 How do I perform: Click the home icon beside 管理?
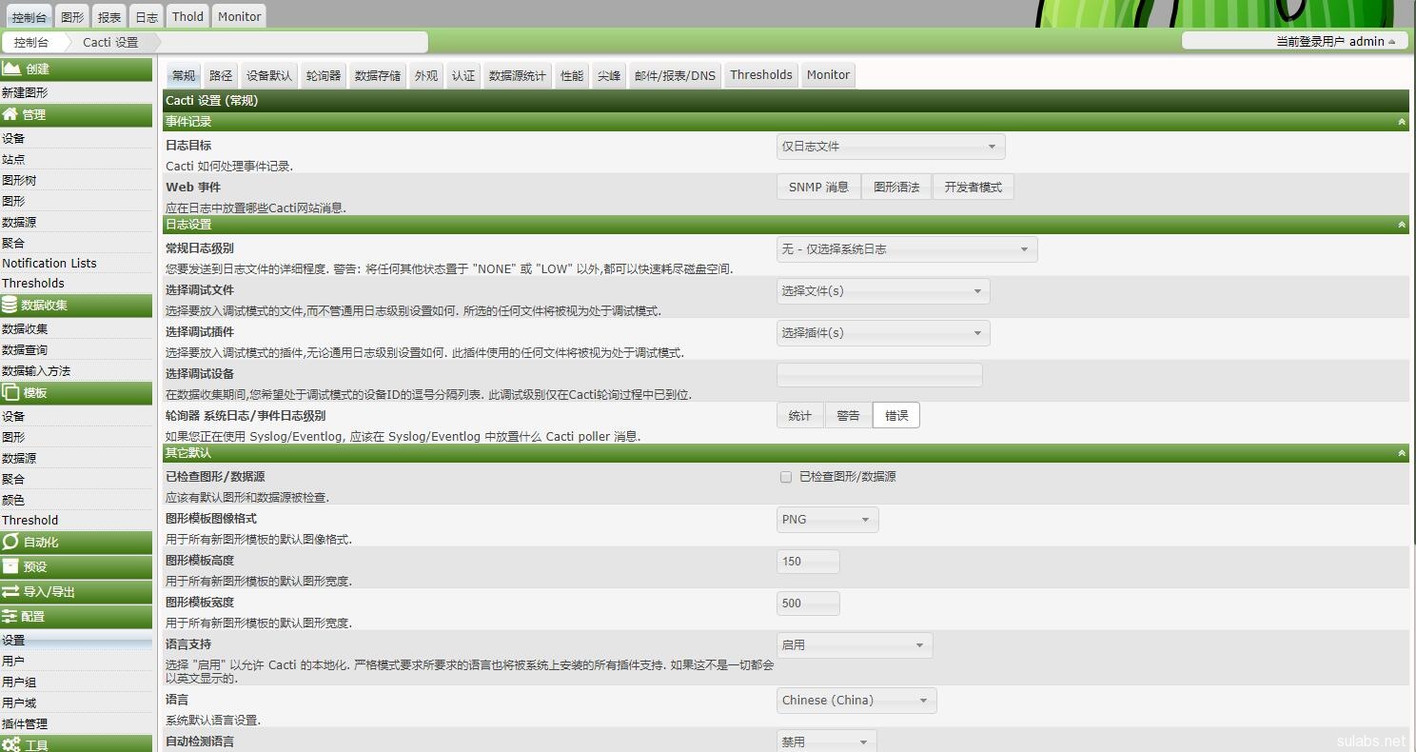(x=11, y=114)
